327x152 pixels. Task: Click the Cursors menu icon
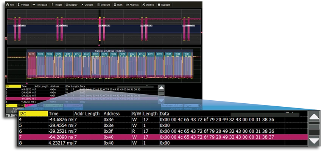point(82,5)
